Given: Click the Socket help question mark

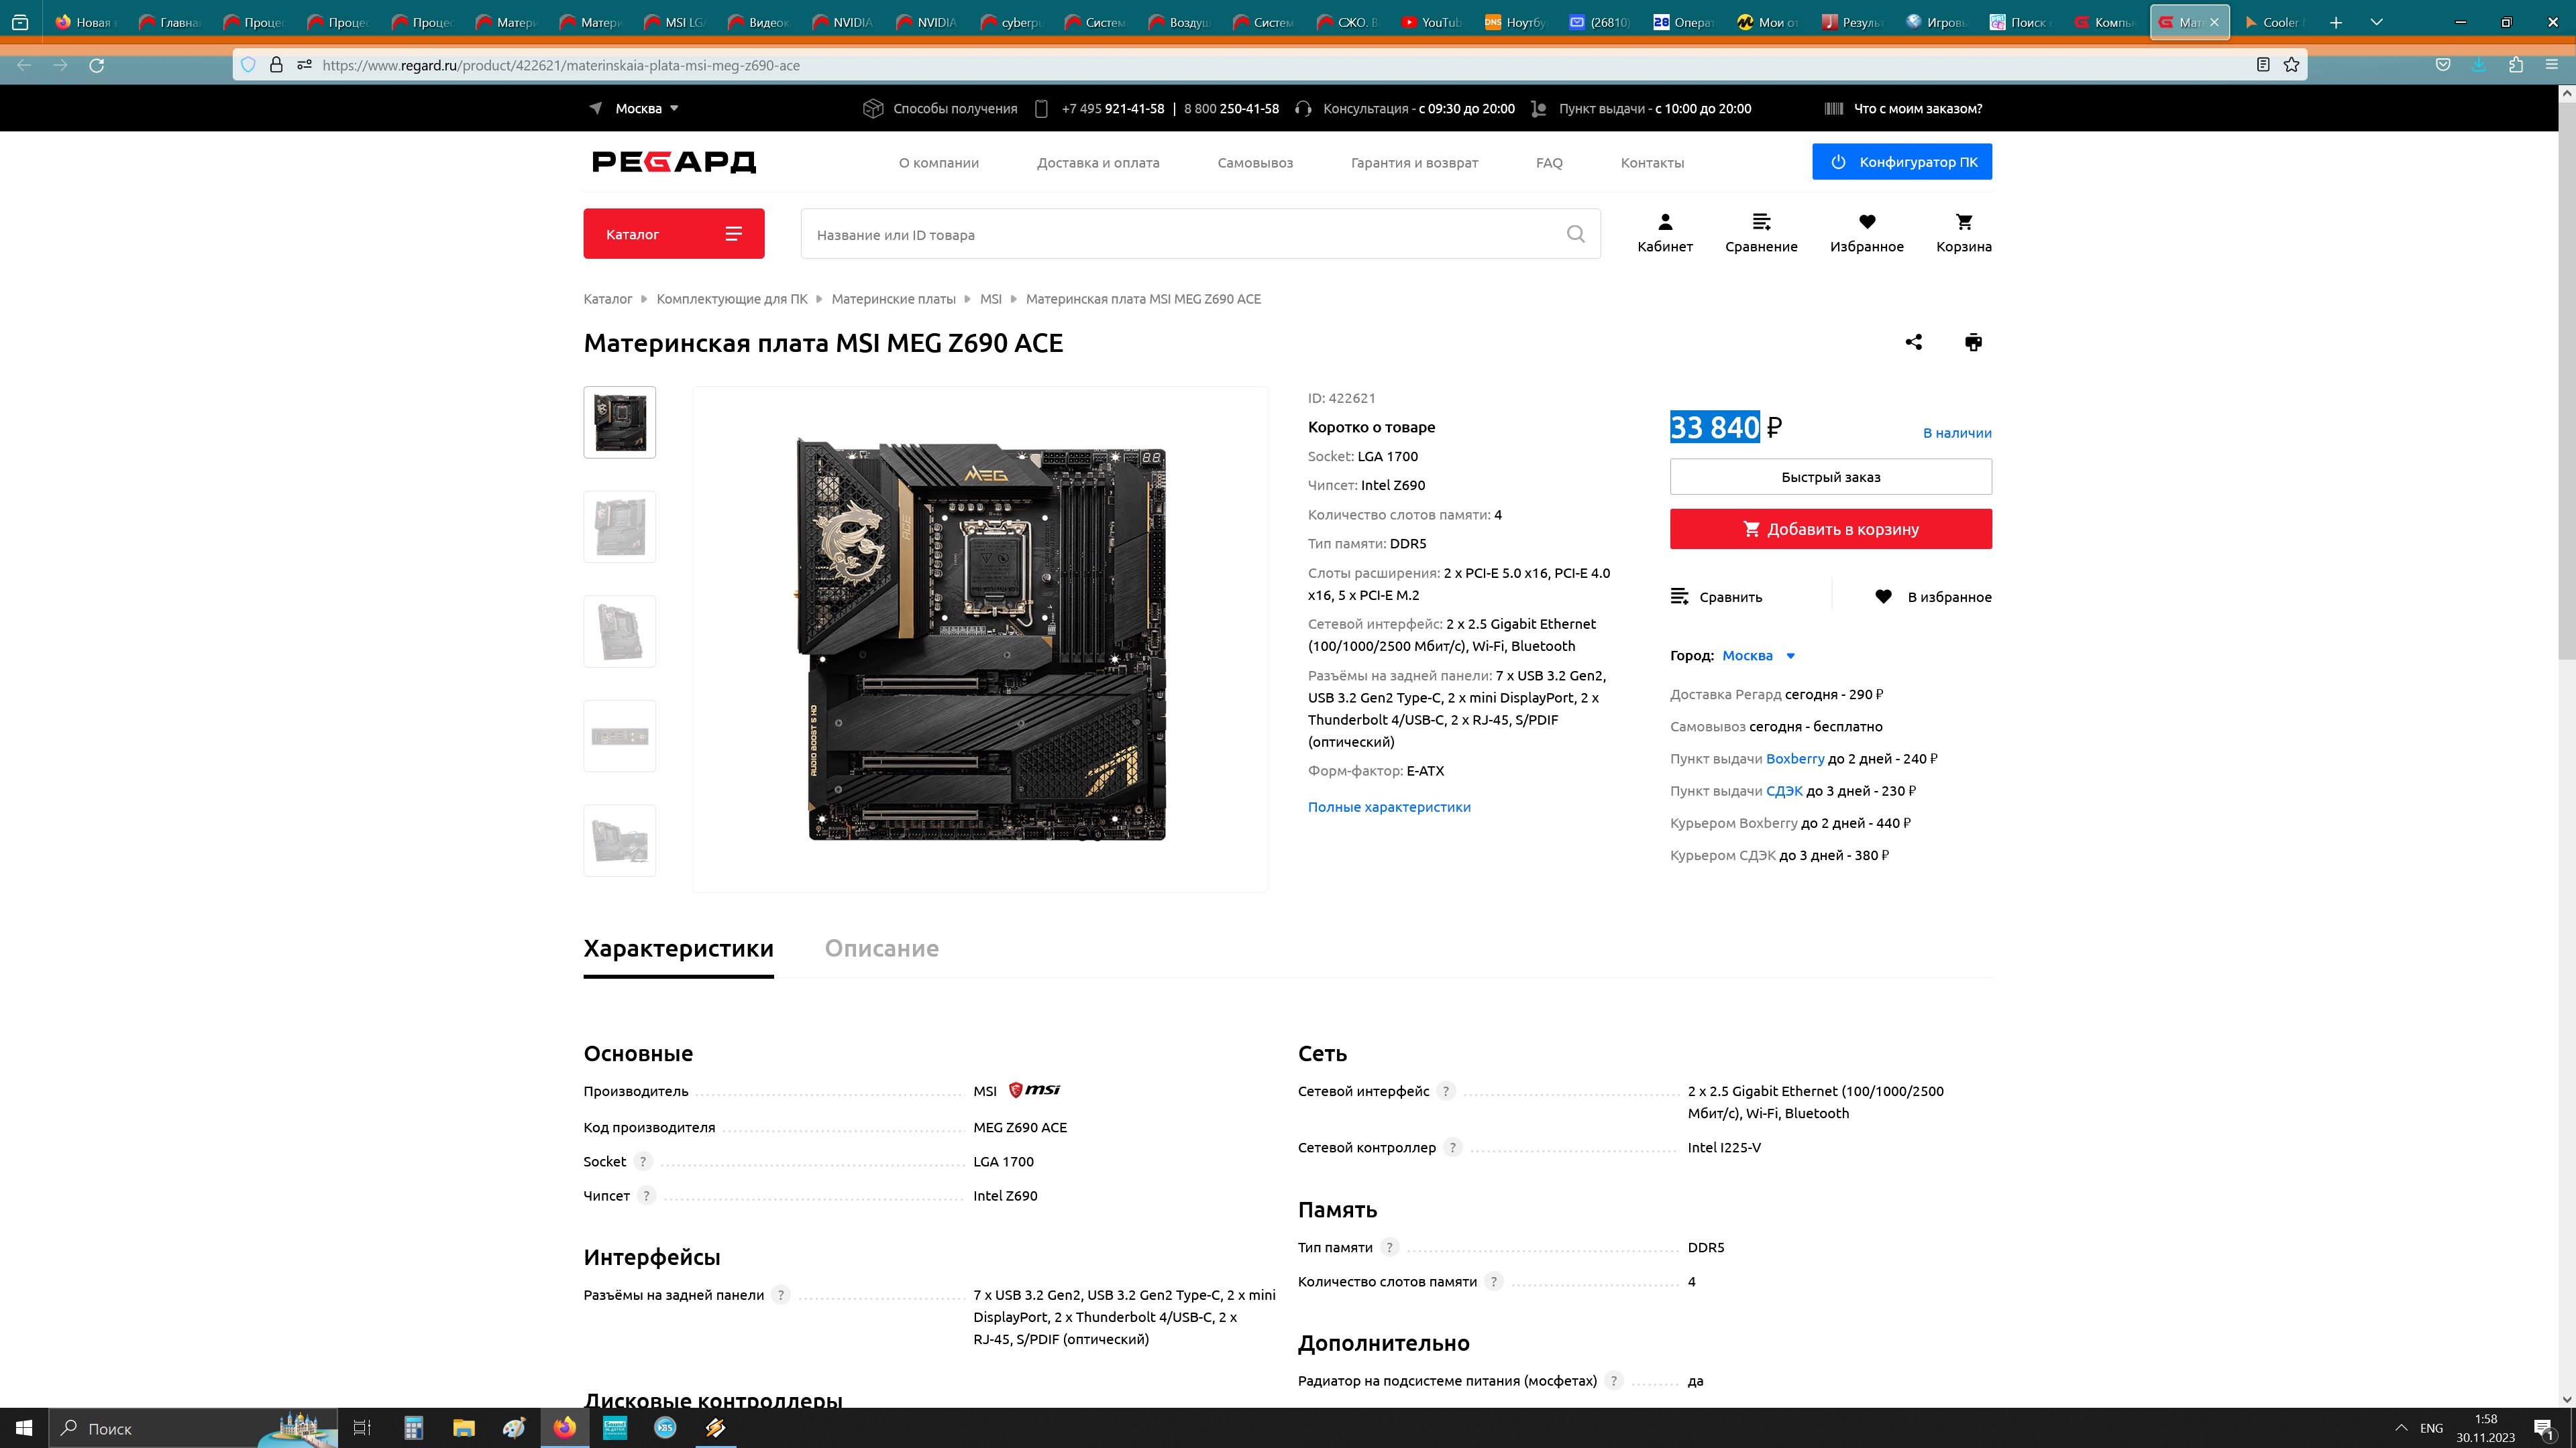Looking at the screenshot, I should pyautogui.click(x=643, y=1161).
